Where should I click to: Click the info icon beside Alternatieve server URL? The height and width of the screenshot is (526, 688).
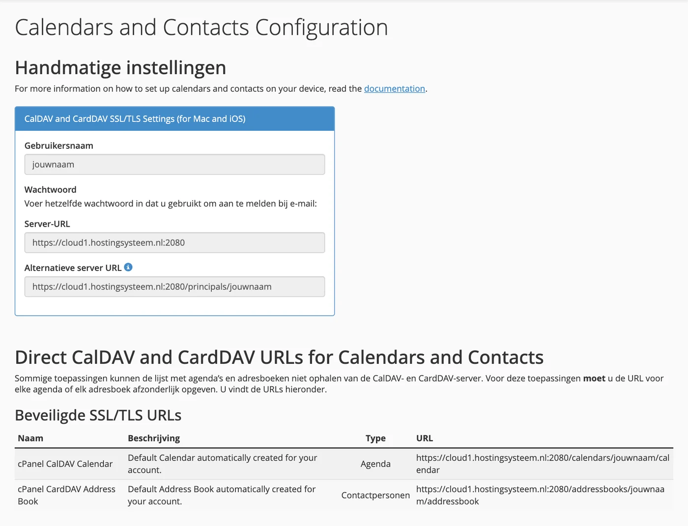[x=128, y=267]
